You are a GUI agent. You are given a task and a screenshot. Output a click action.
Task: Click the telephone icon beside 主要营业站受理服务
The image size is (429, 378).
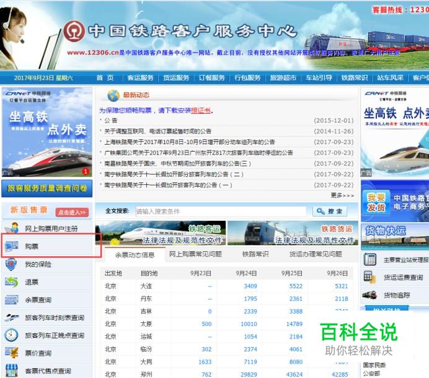(x=370, y=259)
